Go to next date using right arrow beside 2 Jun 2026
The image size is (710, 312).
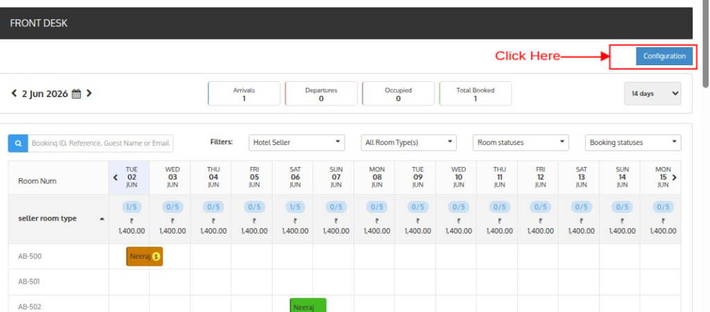click(89, 94)
